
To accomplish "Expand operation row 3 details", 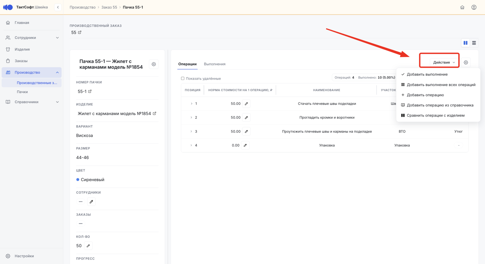I will coord(191,131).
